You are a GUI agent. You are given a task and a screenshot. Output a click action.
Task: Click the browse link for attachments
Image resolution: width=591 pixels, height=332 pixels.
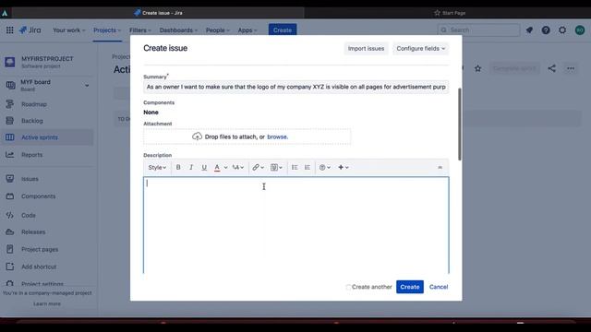(x=277, y=136)
